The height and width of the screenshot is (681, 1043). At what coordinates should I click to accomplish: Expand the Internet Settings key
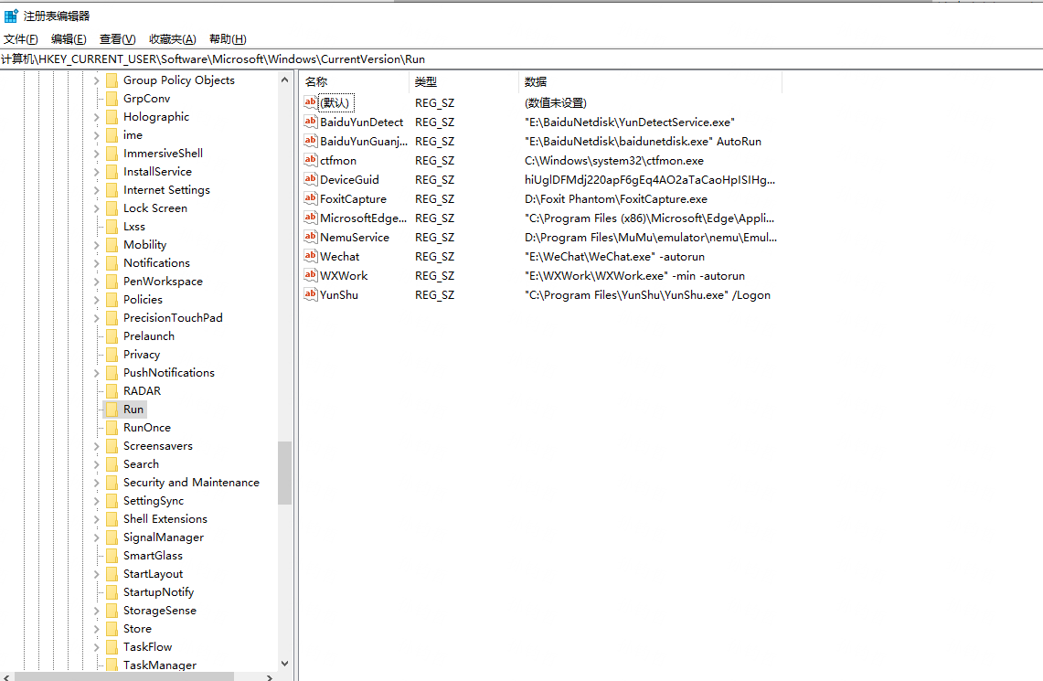(x=97, y=190)
